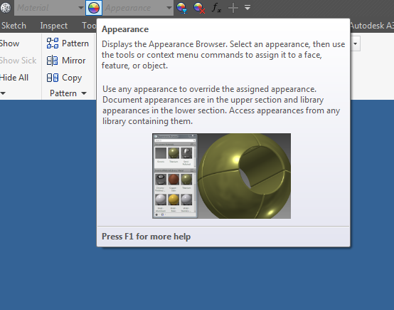Switch to the Inspect ribbon tab
Image resolution: width=394 pixels, height=310 pixels.
tap(54, 26)
